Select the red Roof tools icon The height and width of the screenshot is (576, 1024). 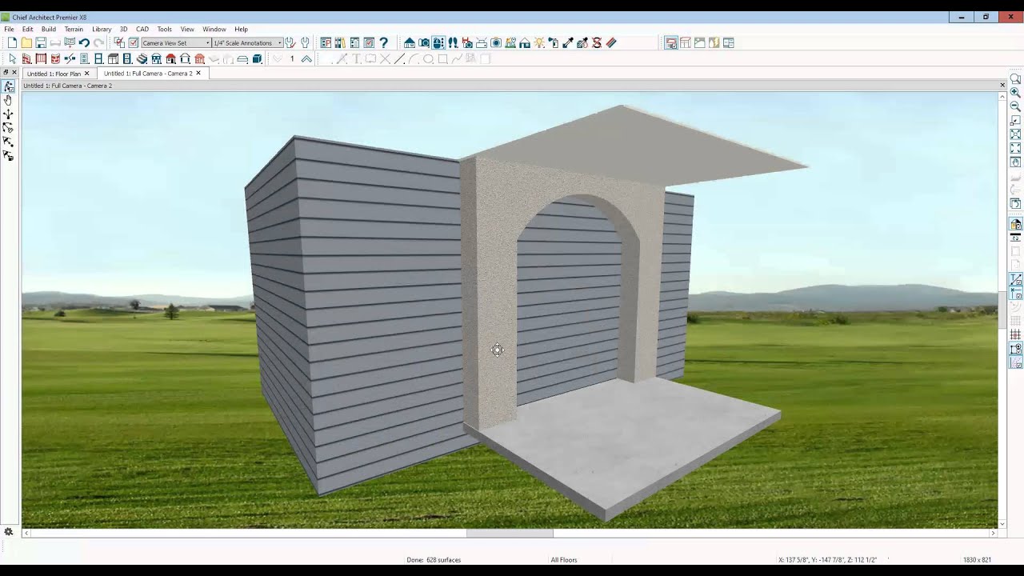(x=170, y=59)
